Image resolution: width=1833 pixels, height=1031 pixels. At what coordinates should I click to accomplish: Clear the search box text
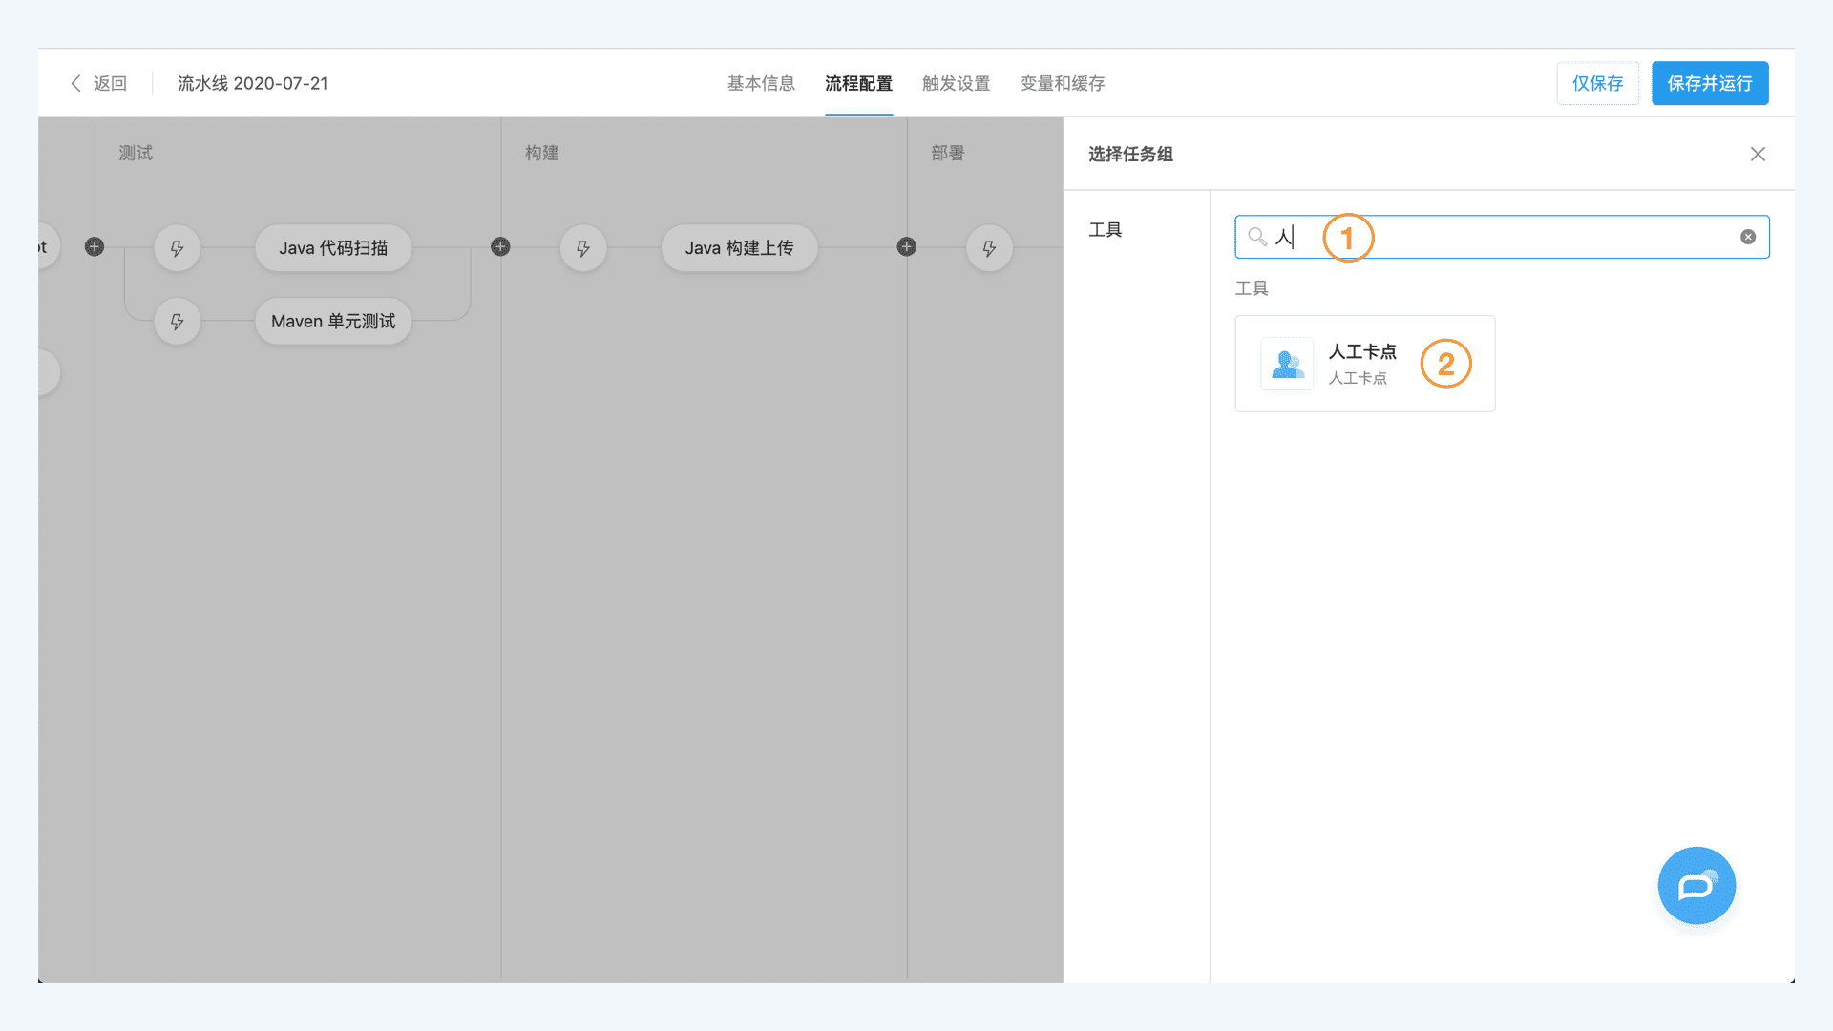[x=1748, y=237]
